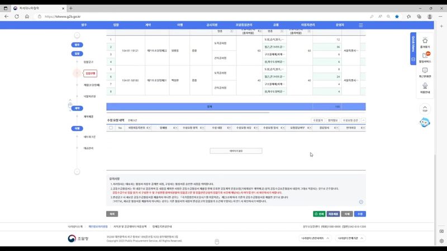Click the round collapse icon in notice box

361,202
